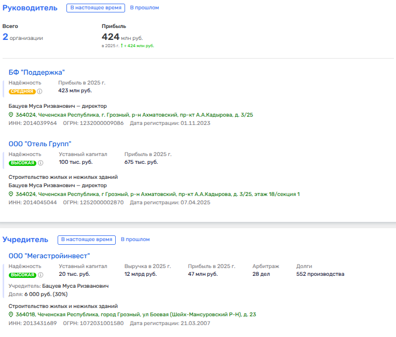Open БФ "Поддержка" organization page
The height and width of the screenshot is (337, 396).
[x=36, y=72]
